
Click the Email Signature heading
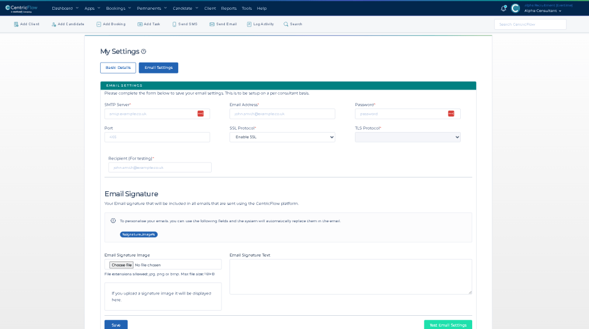click(131, 194)
